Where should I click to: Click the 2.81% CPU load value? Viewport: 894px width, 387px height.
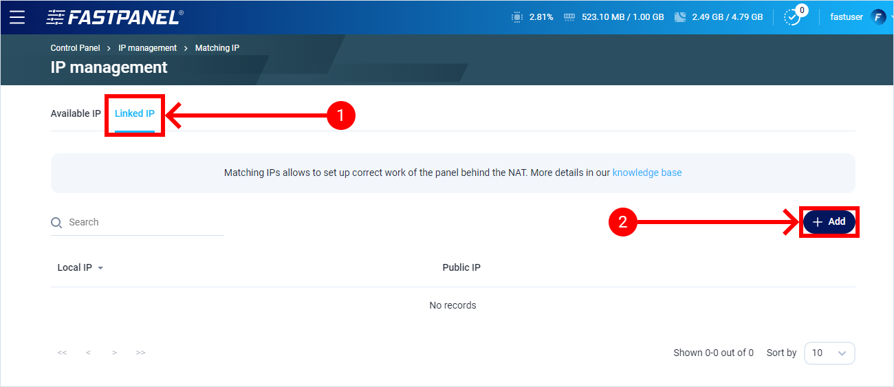pos(541,17)
